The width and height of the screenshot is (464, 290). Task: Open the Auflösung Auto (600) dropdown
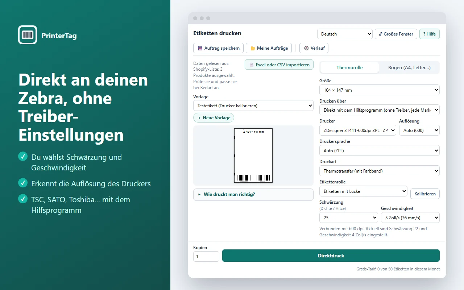click(419, 130)
